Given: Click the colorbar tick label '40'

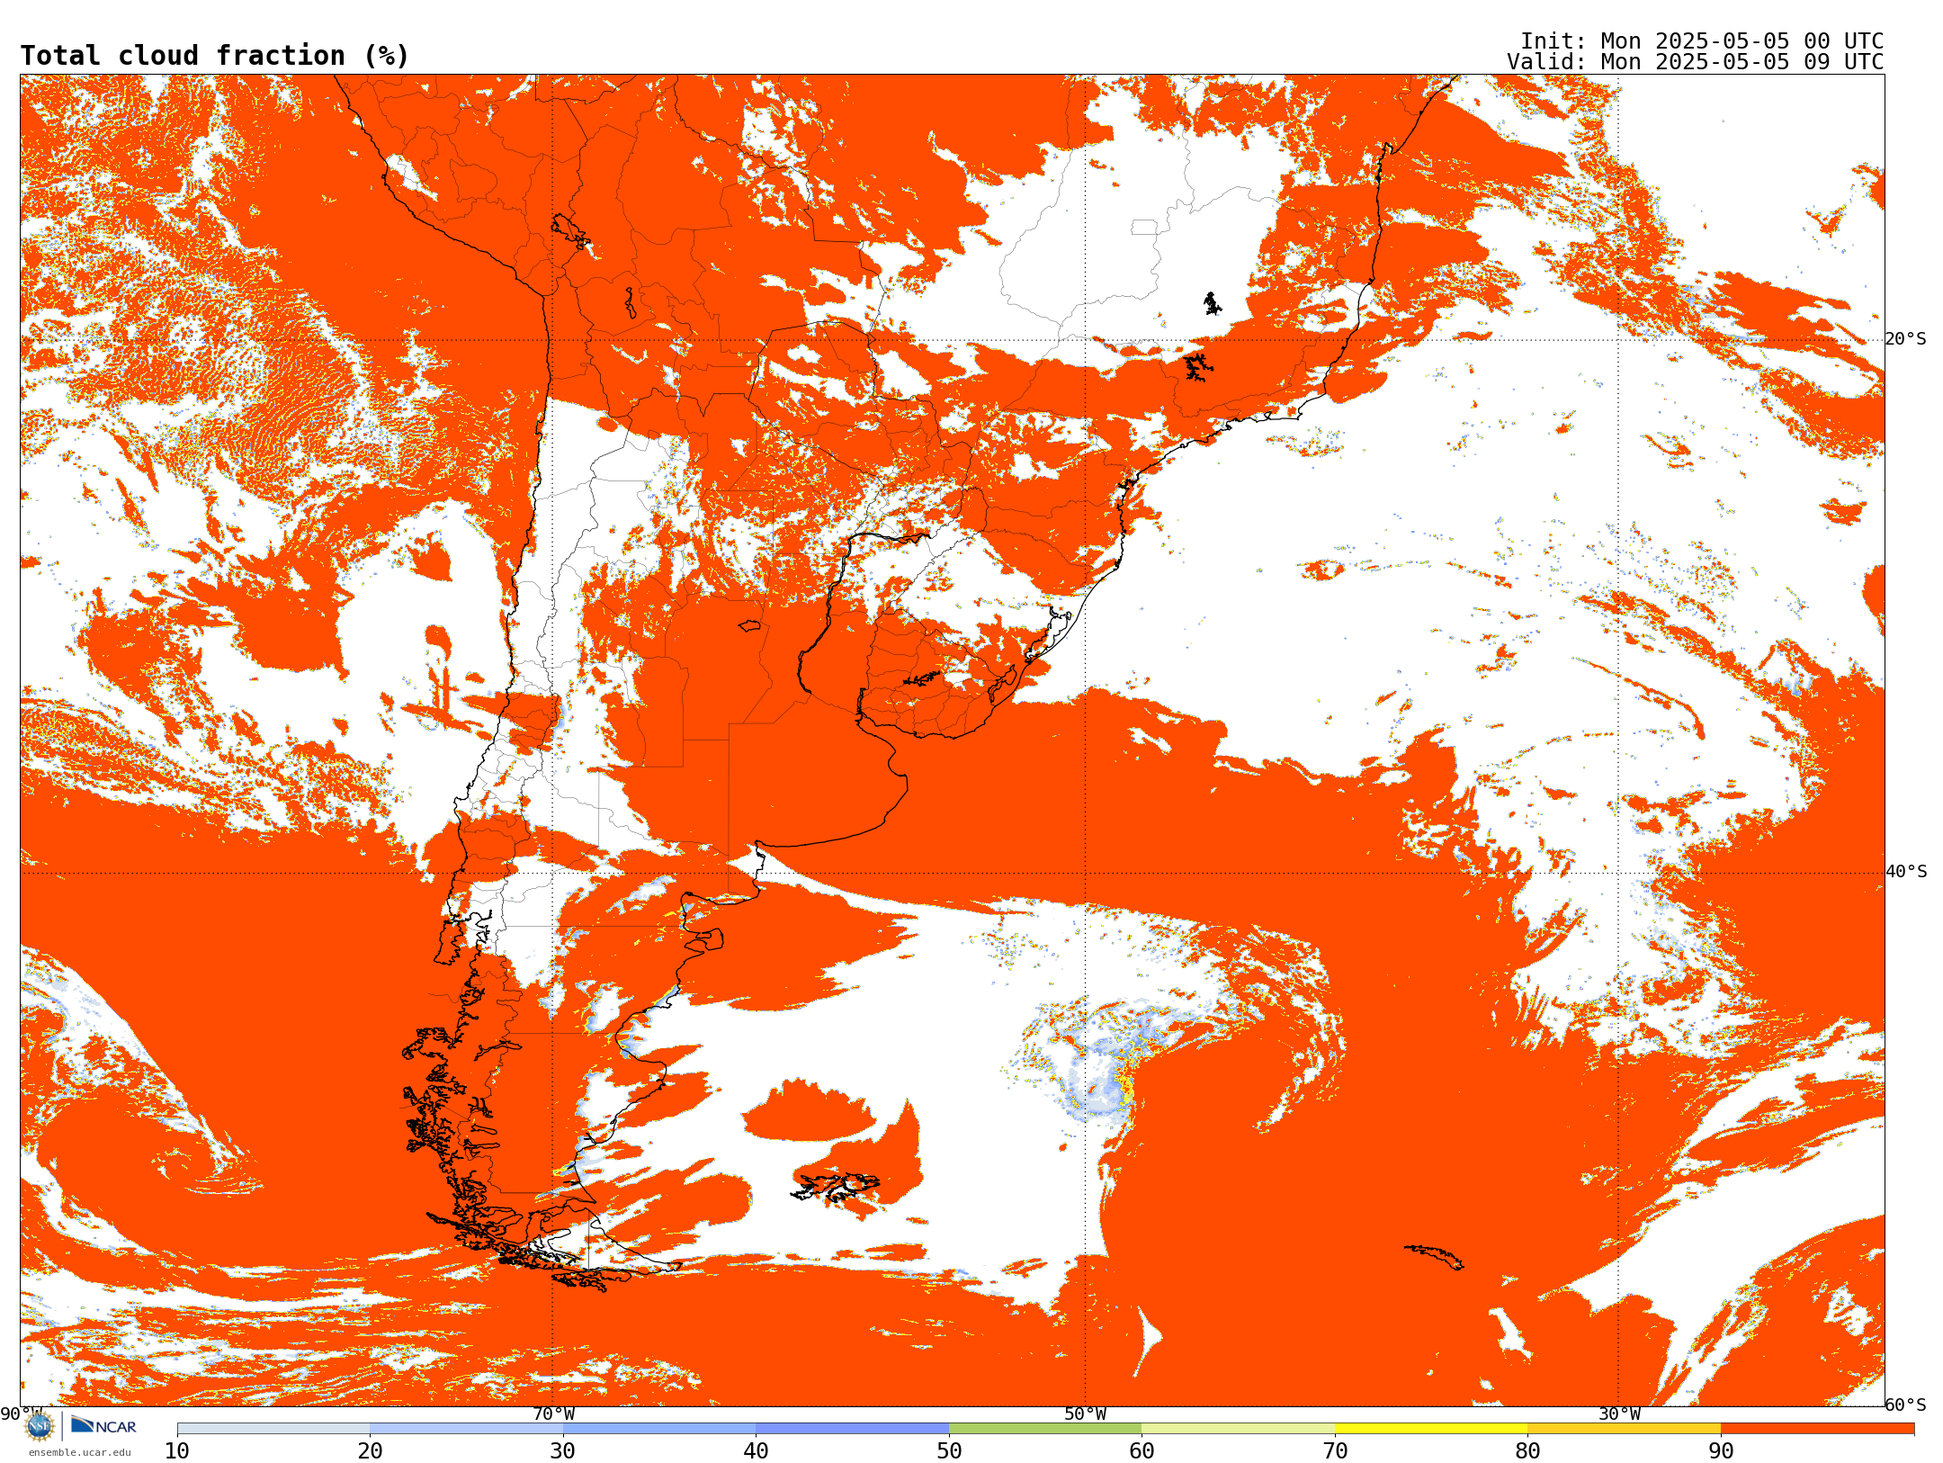Looking at the screenshot, I should coord(756,1451).
